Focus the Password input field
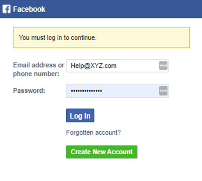 (x=117, y=91)
